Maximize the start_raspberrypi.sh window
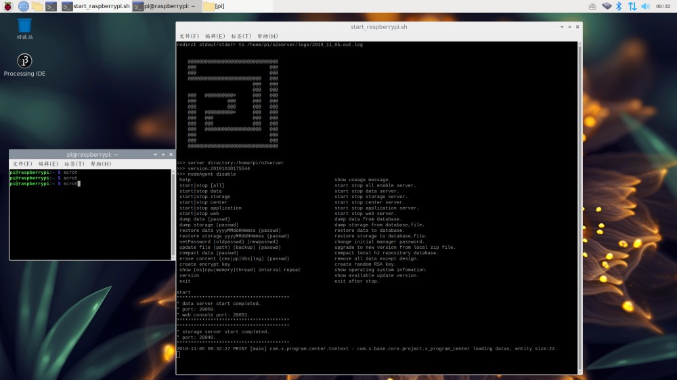This screenshot has width=677, height=380. coord(569,27)
